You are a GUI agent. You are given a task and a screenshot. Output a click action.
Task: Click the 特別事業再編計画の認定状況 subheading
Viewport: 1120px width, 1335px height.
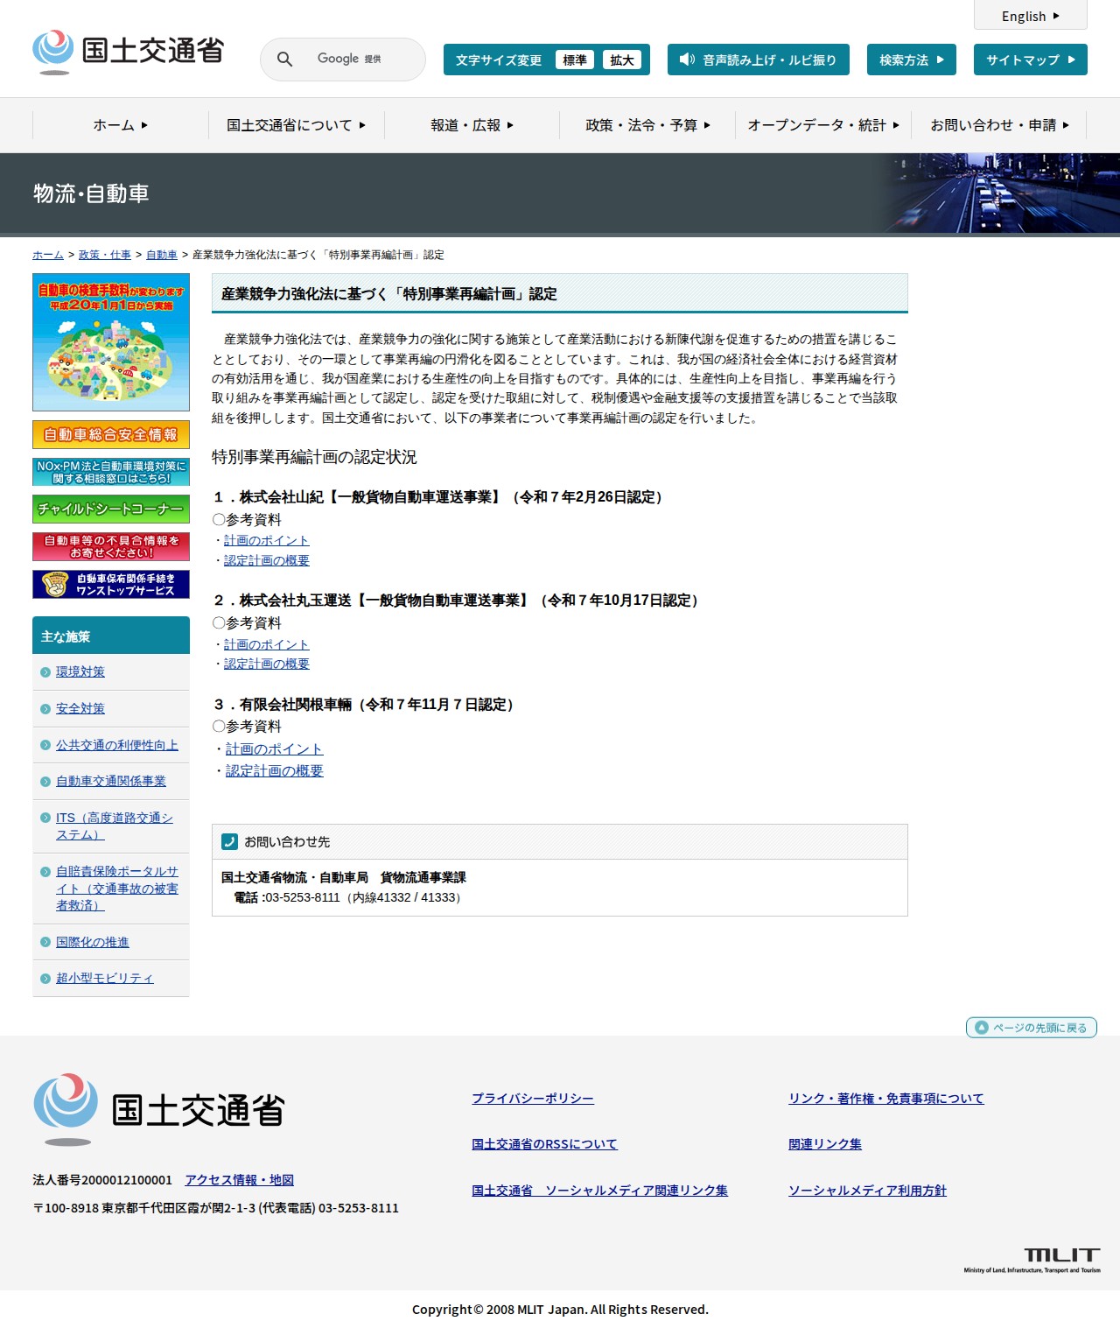[314, 457]
